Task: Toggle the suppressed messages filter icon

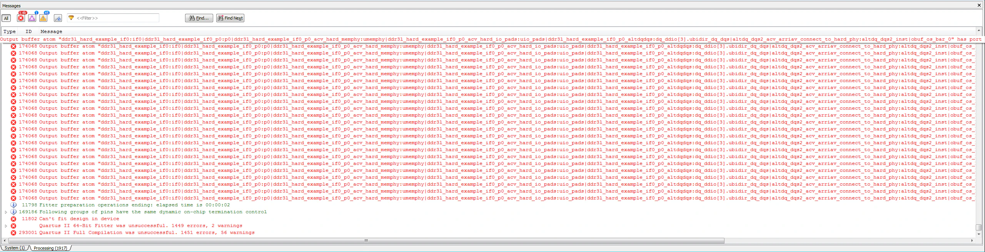Action: coord(58,18)
